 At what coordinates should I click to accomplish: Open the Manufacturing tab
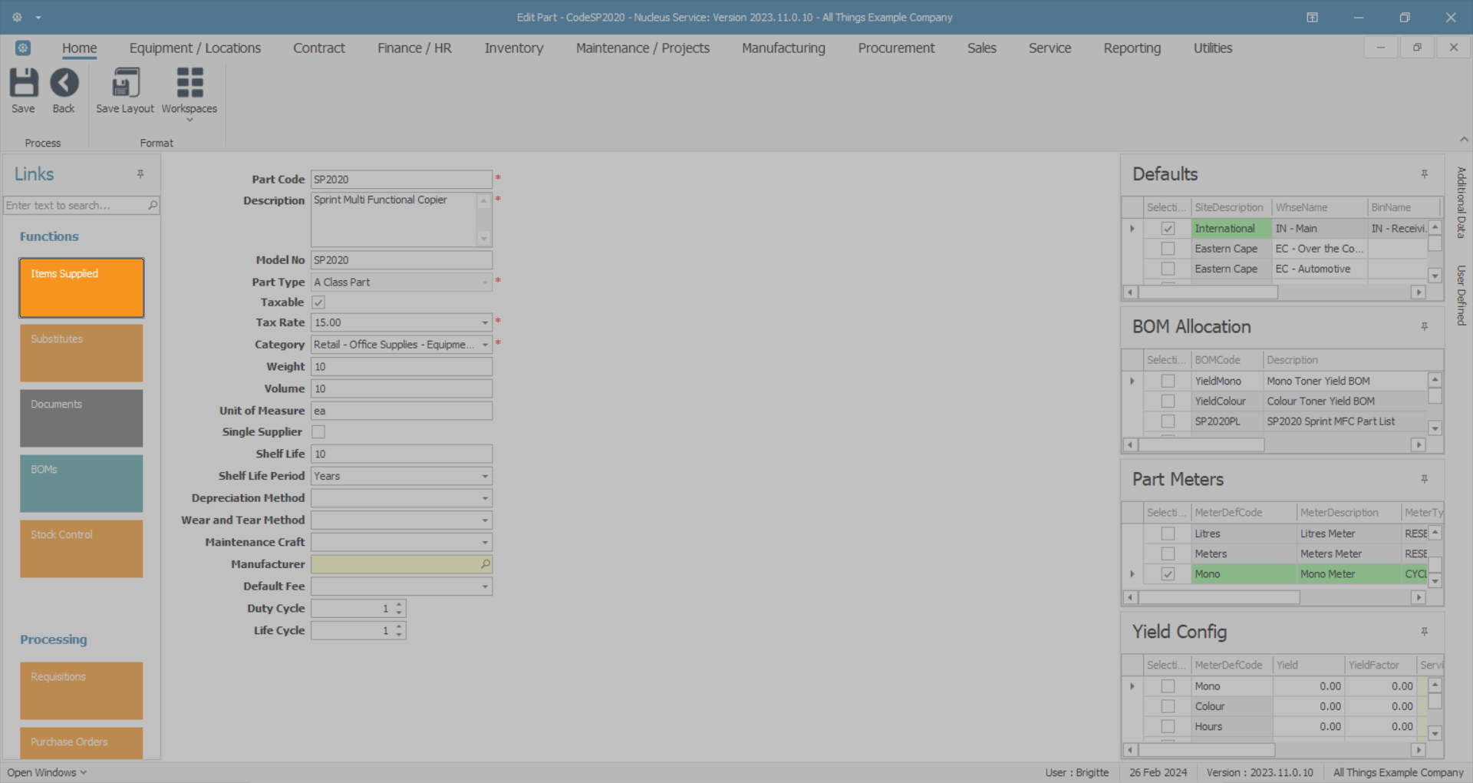[783, 48]
